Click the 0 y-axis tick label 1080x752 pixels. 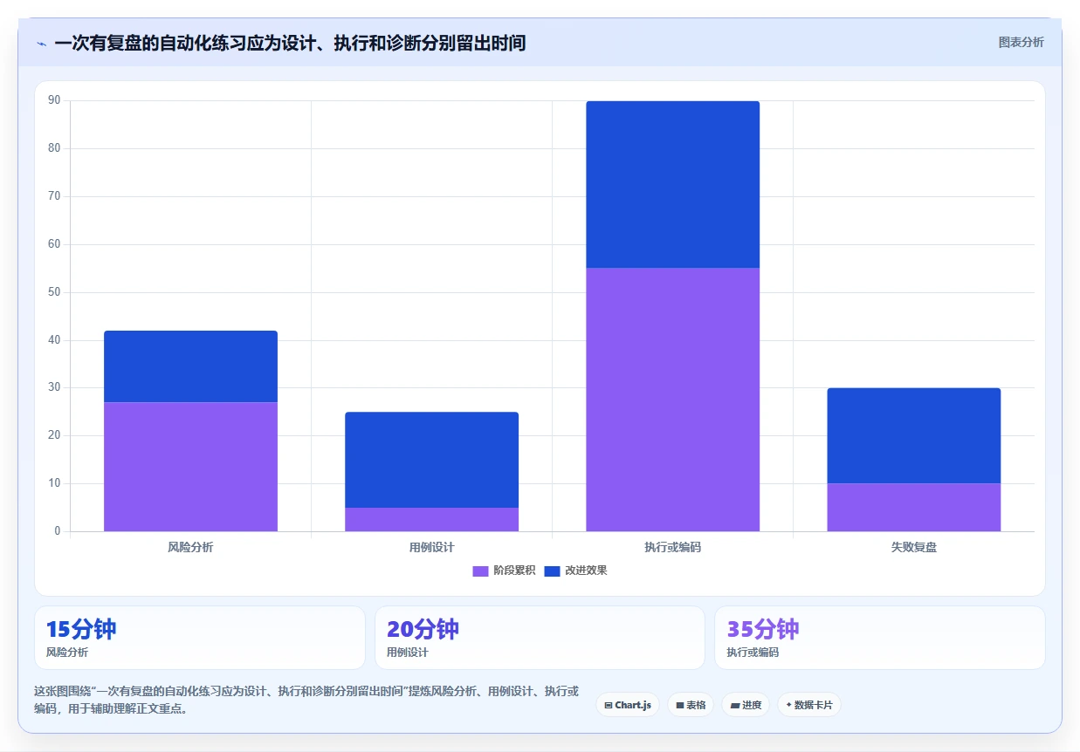click(x=58, y=531)
